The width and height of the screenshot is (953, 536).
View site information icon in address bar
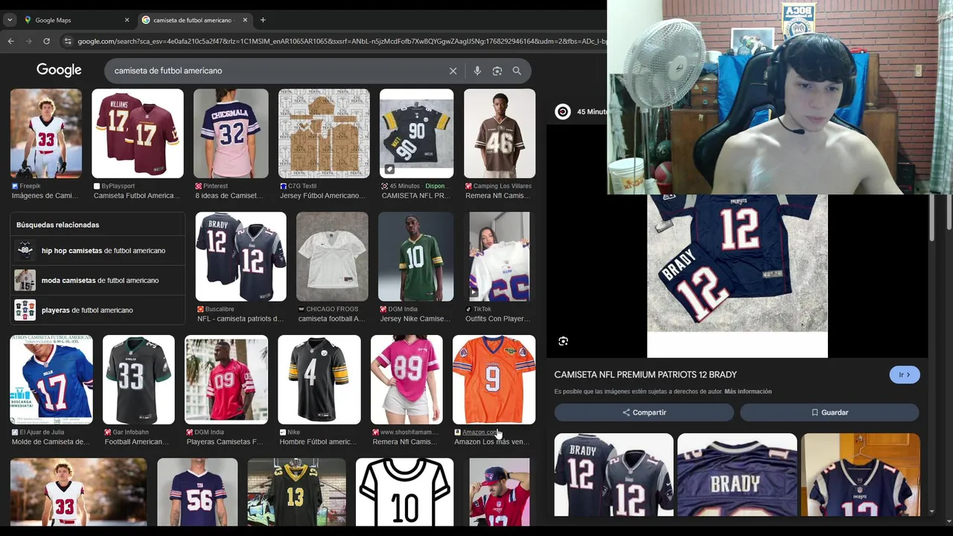(68, 41)
